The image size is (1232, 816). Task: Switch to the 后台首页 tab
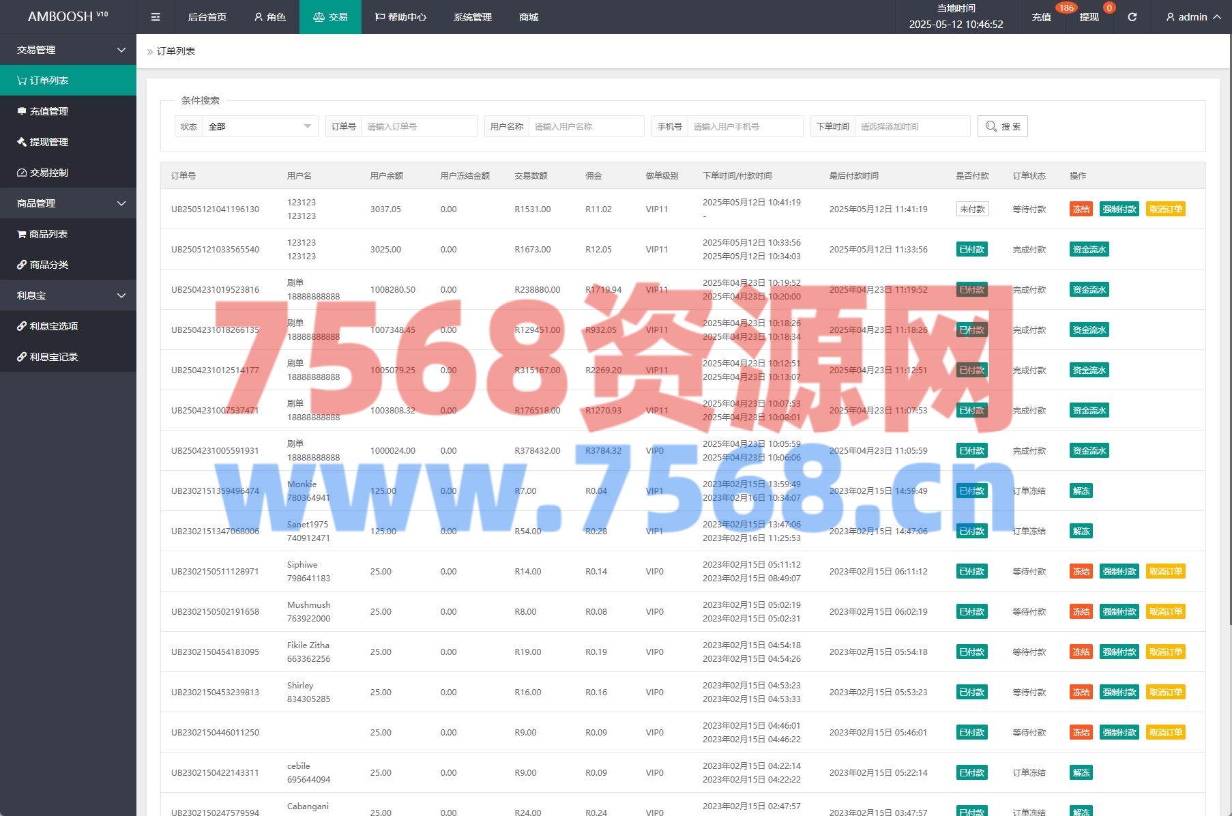[x=207, y=17]
